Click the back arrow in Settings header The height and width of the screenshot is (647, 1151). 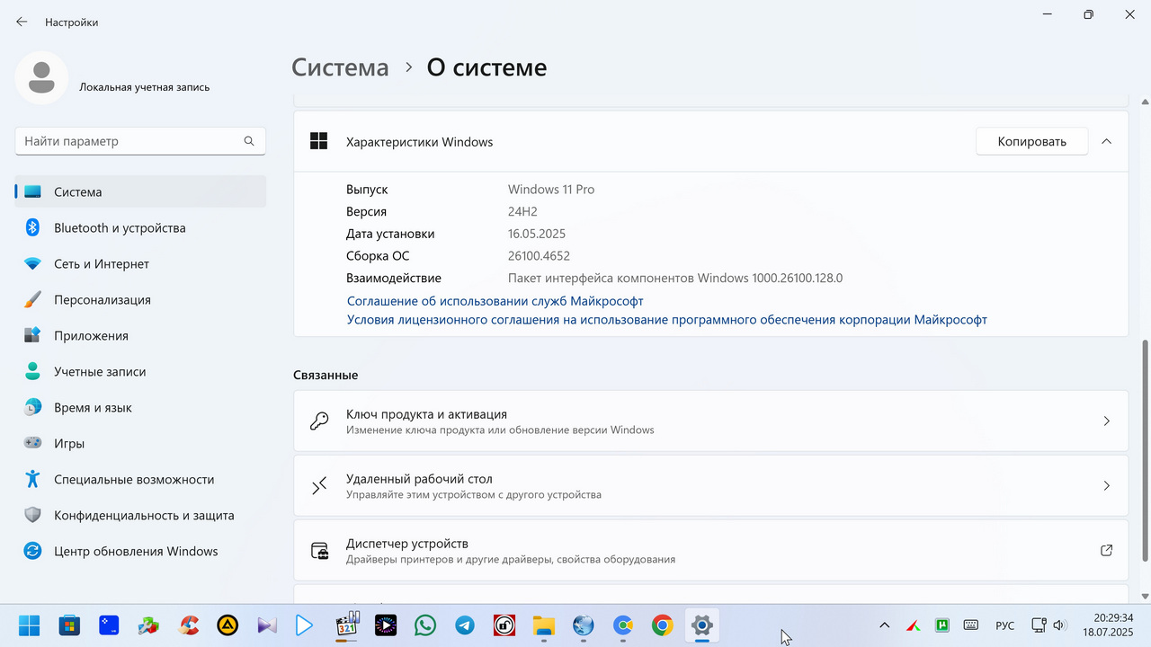22,22
